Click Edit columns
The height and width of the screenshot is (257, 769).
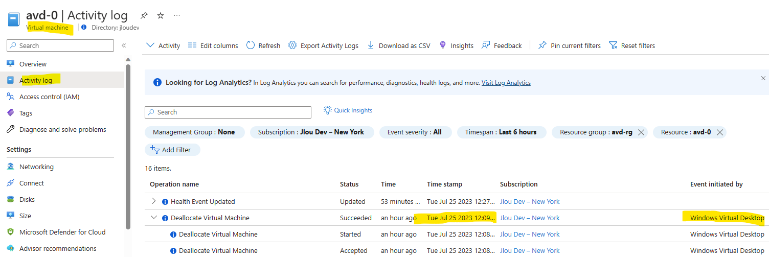[x=213, y=45]
